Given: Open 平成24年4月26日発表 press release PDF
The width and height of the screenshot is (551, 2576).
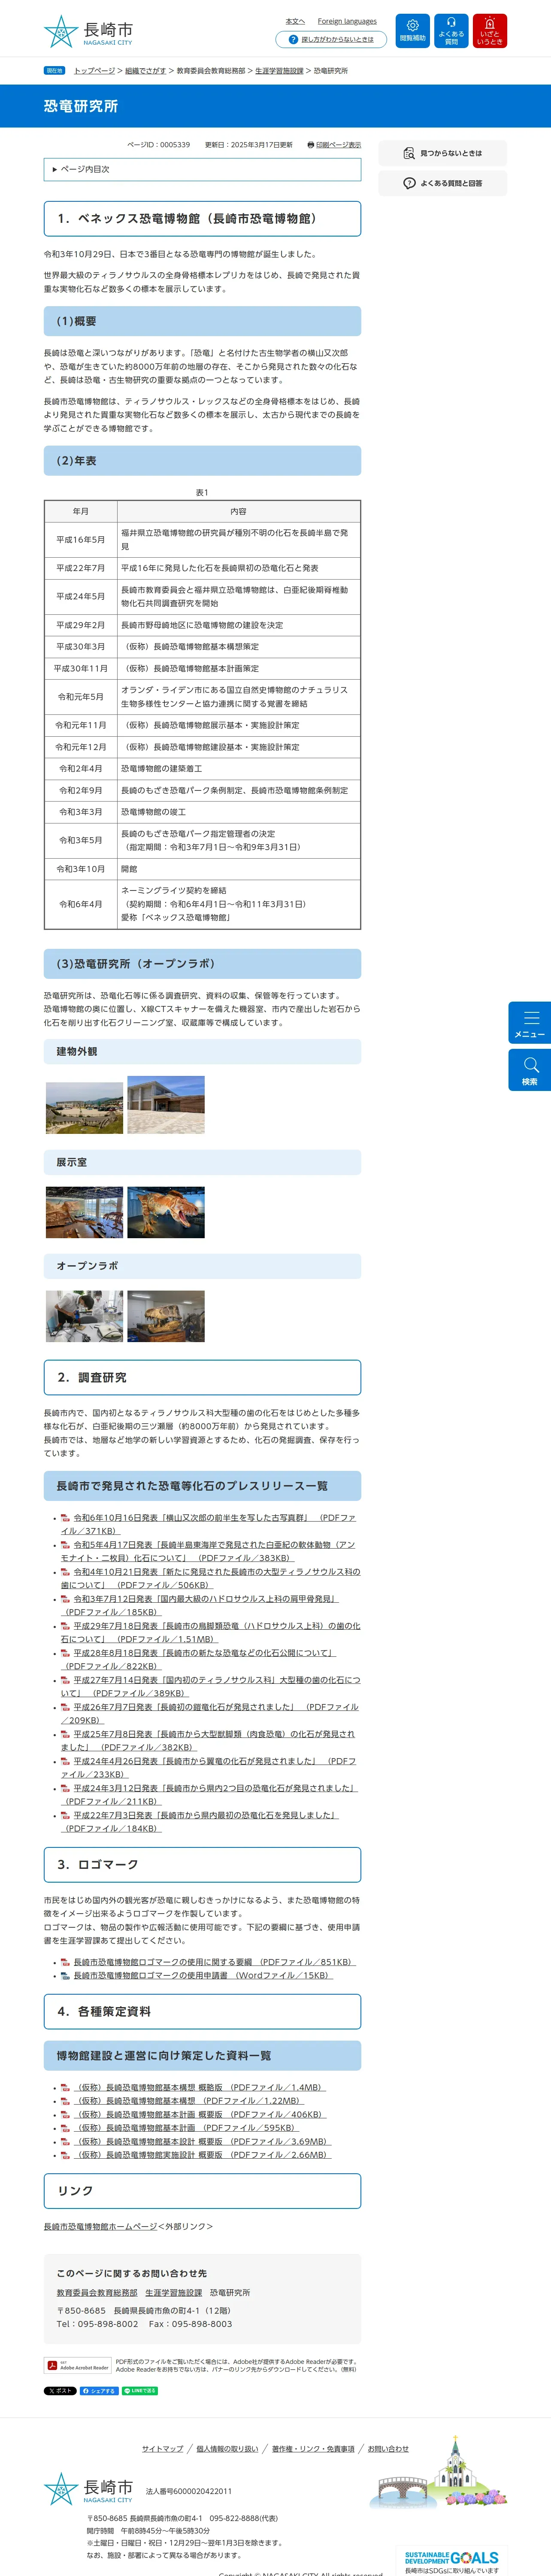Looking at the screenshot, I should click(208, 1767).
